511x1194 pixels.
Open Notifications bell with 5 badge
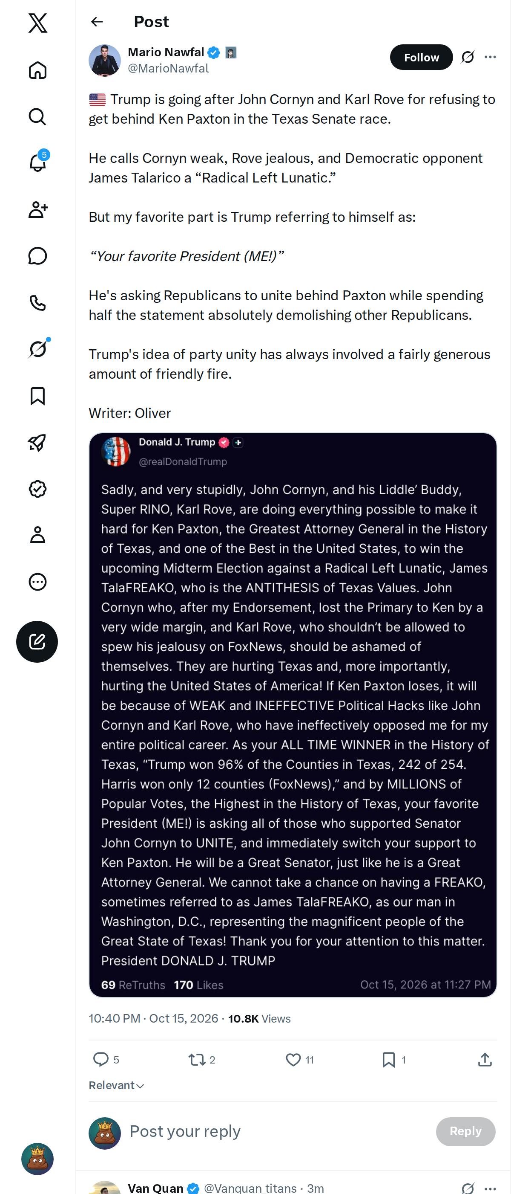[x=37, y=163]
